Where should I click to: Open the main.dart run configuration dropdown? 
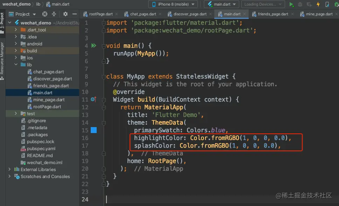point(222,4)
